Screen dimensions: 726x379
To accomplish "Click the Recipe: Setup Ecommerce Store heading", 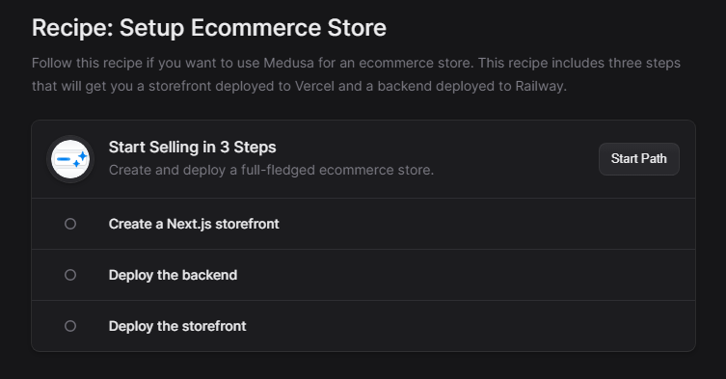I will (209, 27).
